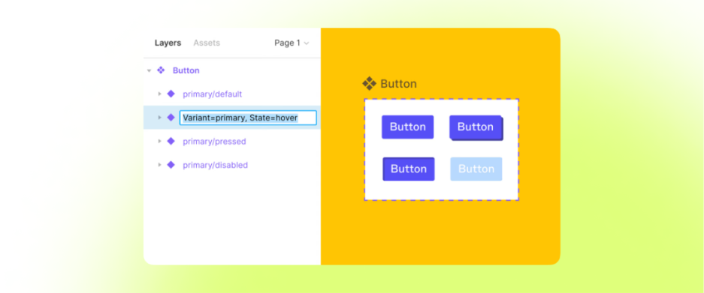This screenshot has height=293, width=704.
Task: Select the primary/disabled layer name
Action: coord(215,165)
